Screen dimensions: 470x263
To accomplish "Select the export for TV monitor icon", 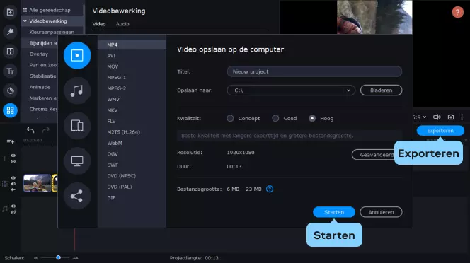I will 77,161.
